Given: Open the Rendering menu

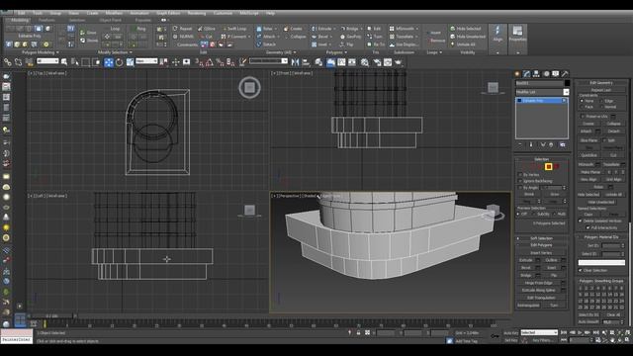Looking at the screenshot, I should tap(197, 13).
